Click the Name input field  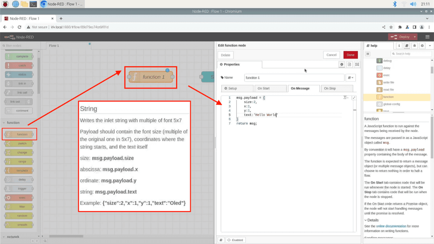(x=294, y=78)
